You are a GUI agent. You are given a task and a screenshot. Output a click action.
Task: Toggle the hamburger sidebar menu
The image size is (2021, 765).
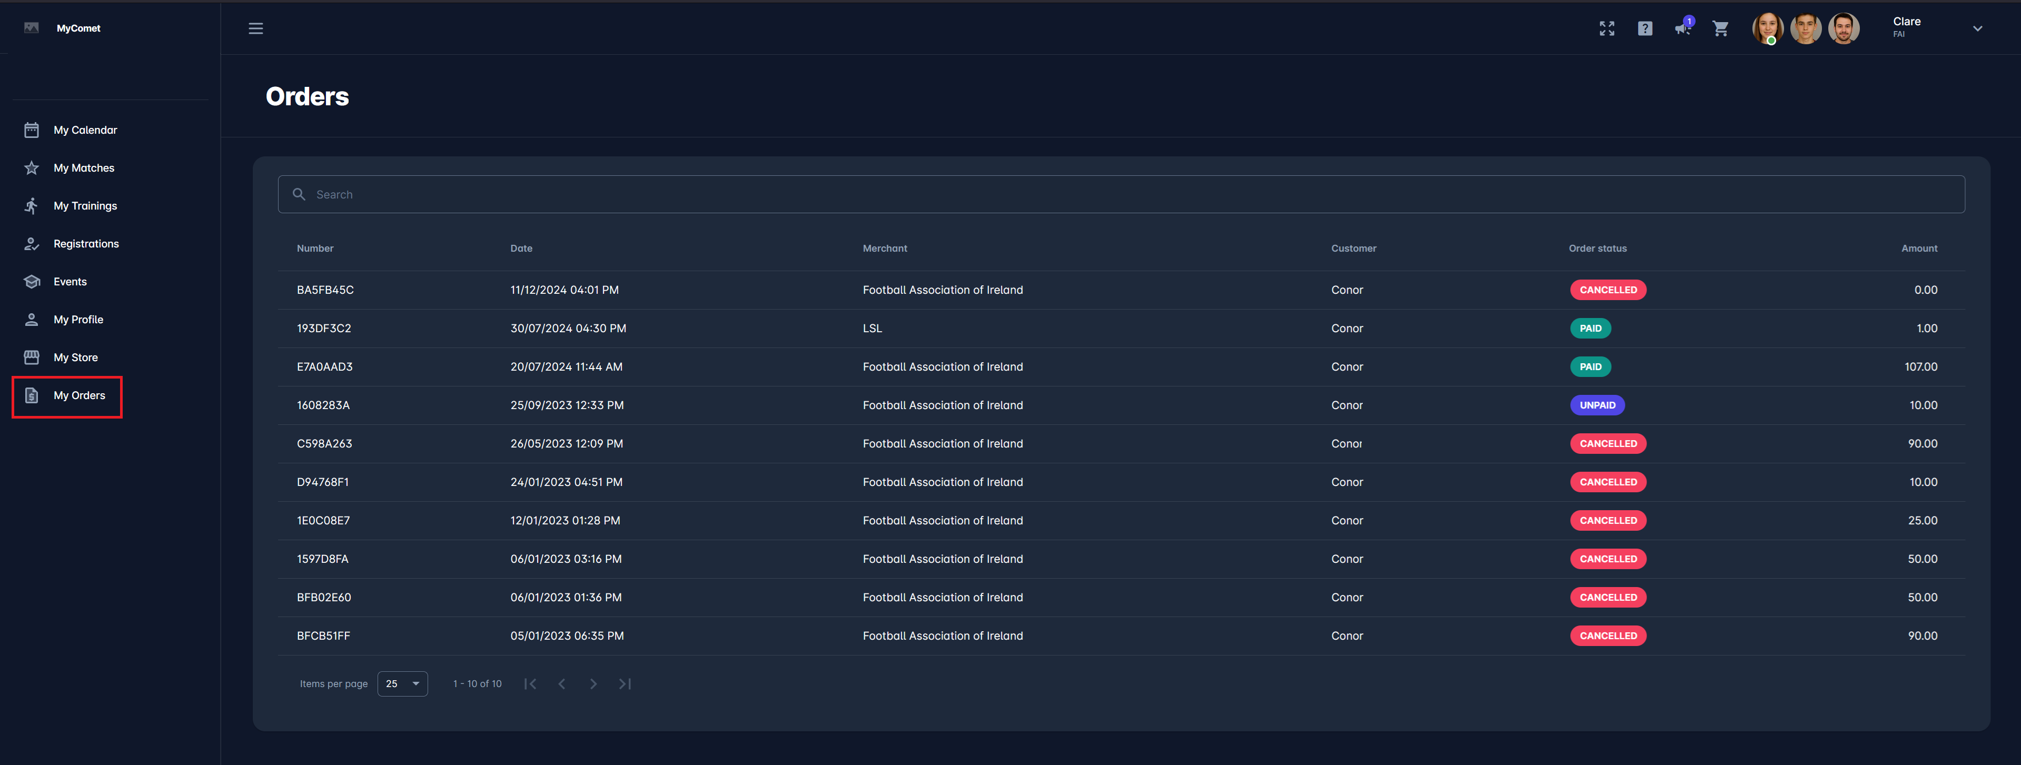click(256, 28)
